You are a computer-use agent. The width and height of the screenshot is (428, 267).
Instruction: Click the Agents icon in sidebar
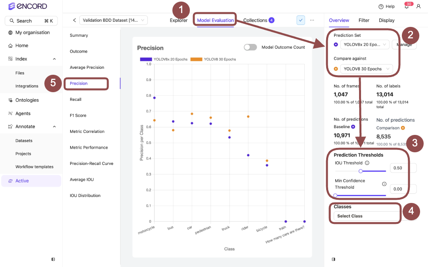pyautogui.click(x=10, y=114)
